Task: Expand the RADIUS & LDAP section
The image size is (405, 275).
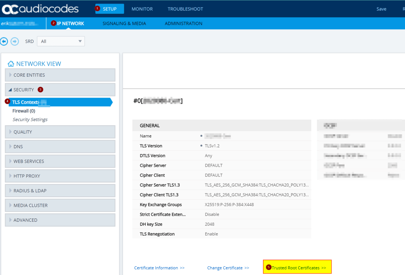Action: point(60,190)
